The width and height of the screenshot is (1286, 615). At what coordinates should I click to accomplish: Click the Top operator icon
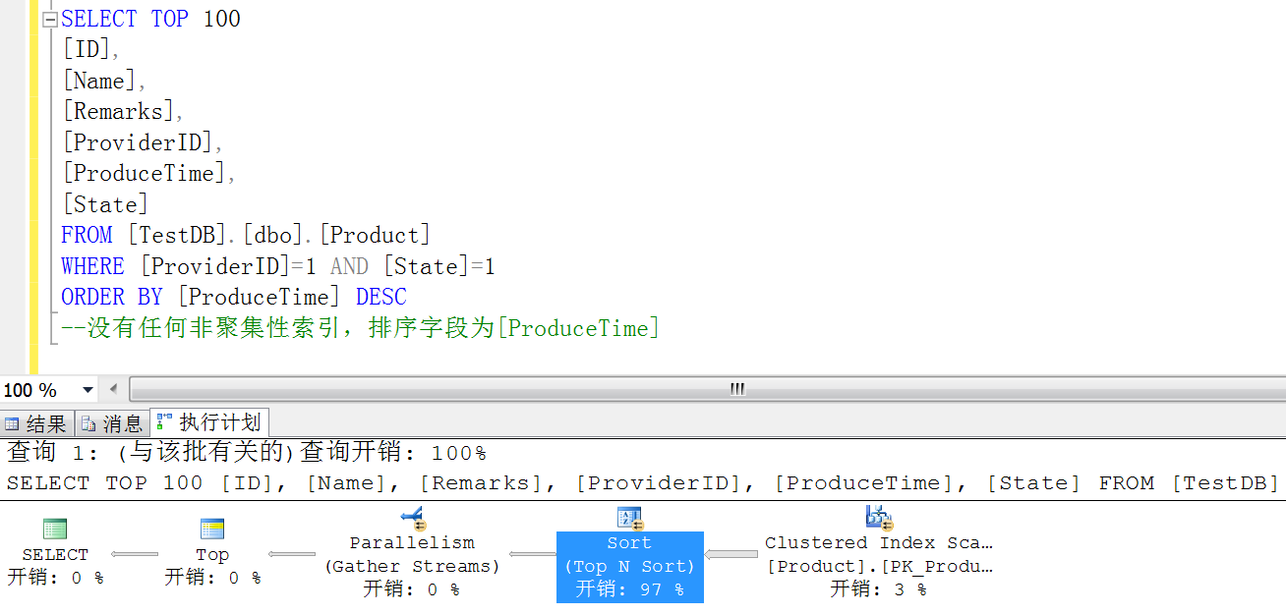212,529
